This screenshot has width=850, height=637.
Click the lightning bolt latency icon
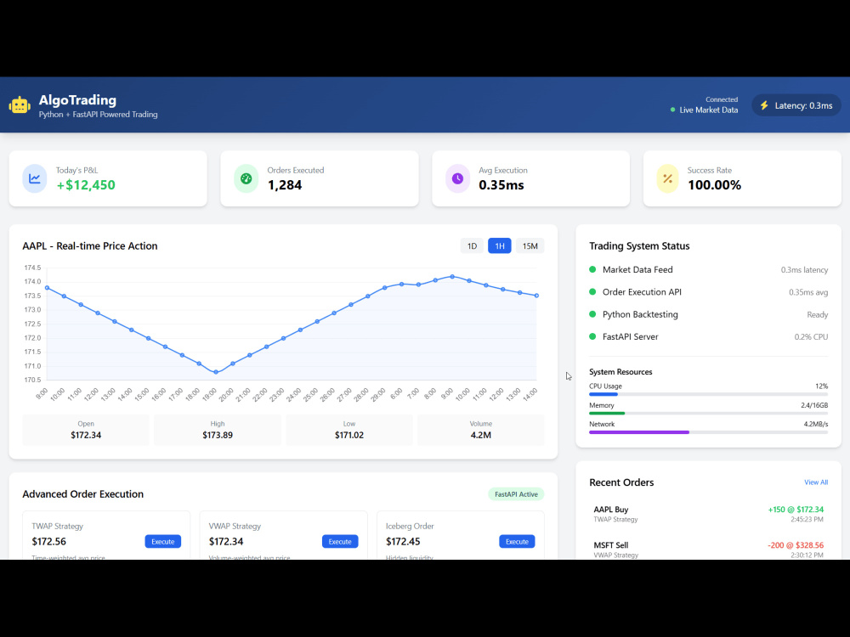tap(764, 105)
